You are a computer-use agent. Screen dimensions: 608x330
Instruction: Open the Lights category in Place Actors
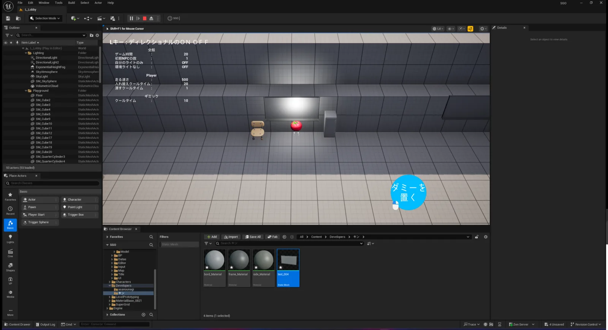coord(10,239)
